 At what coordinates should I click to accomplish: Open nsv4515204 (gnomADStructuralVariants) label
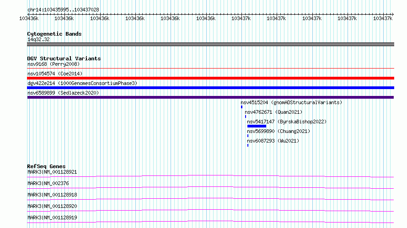pos(291,102)
